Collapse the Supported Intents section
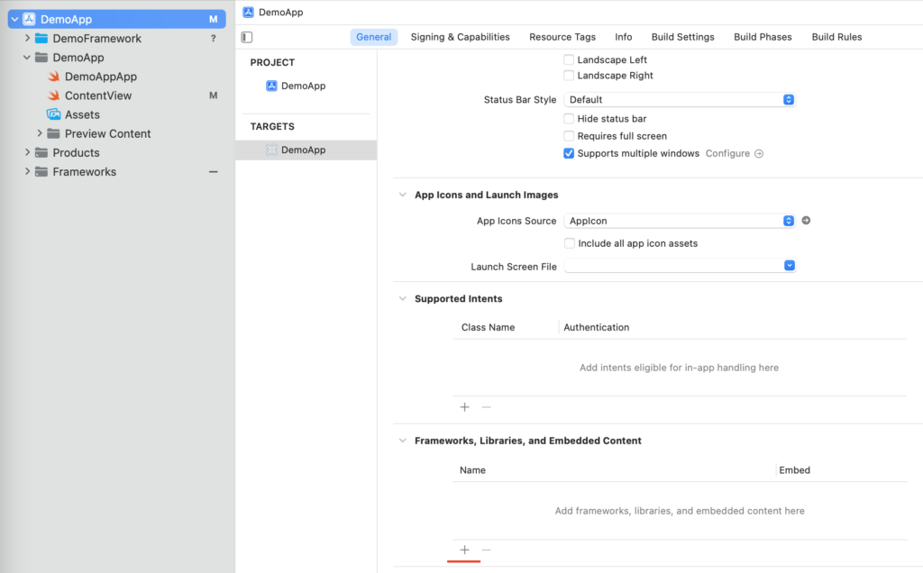The image size is (923, 573). (x=403, y=299)
